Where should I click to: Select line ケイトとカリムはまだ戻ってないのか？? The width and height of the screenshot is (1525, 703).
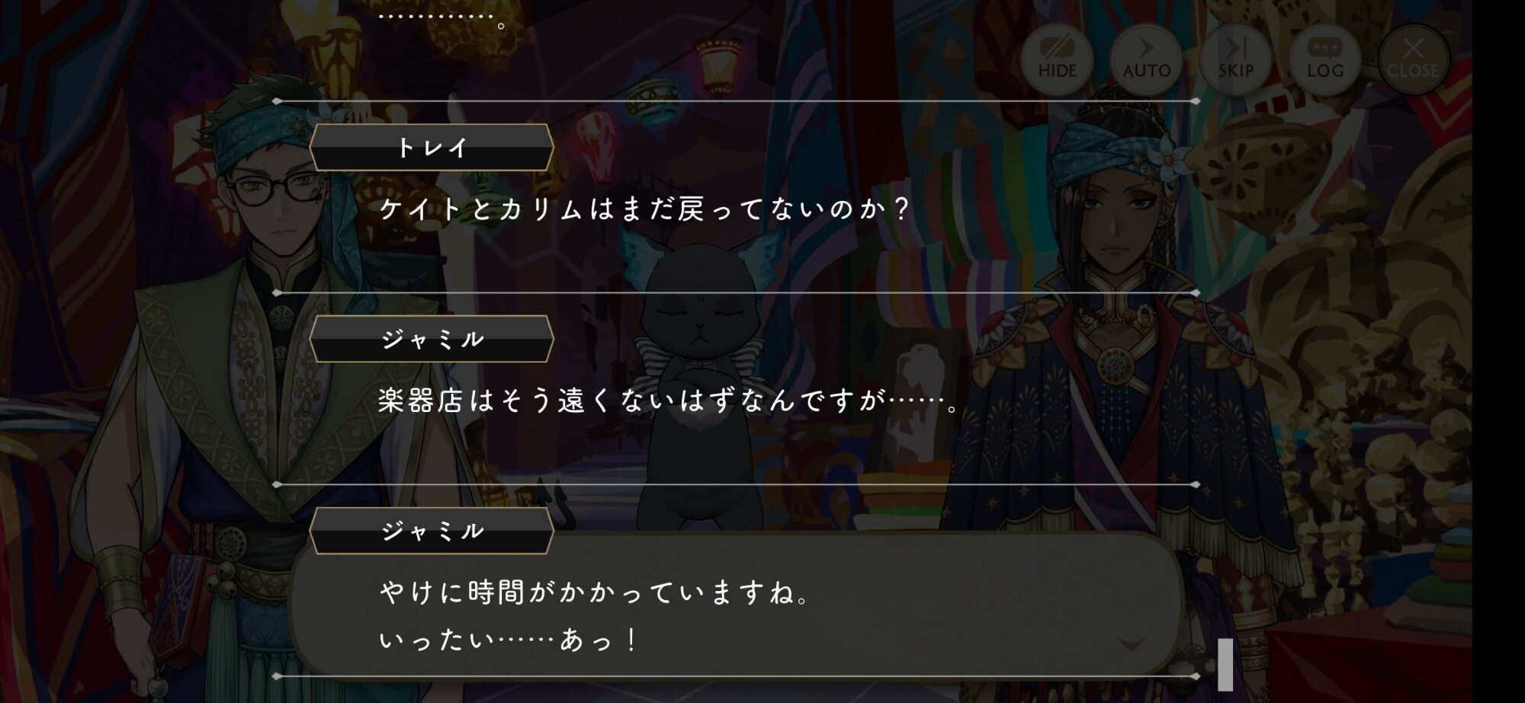(644, 209)
